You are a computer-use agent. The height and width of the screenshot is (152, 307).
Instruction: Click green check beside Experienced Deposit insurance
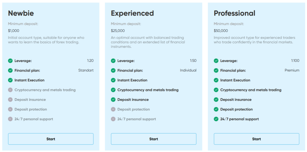click(x=113, y=100)
